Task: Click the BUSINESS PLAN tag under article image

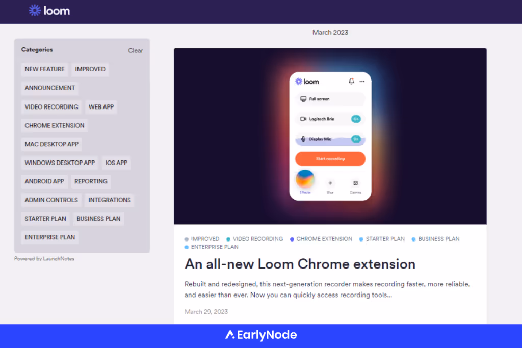Action: click(x=435, y=239)
